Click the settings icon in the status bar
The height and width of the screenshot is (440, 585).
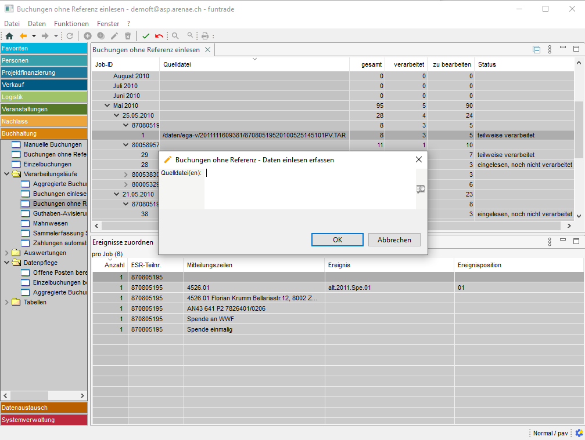[579, 433]
